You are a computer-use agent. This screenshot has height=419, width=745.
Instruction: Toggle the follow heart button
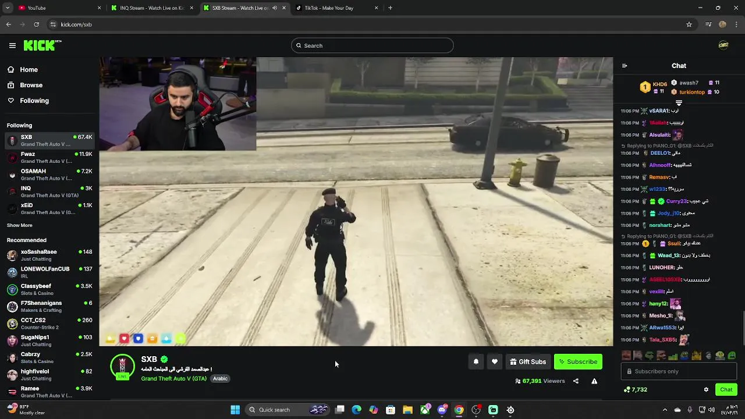(x=495, y=361)
